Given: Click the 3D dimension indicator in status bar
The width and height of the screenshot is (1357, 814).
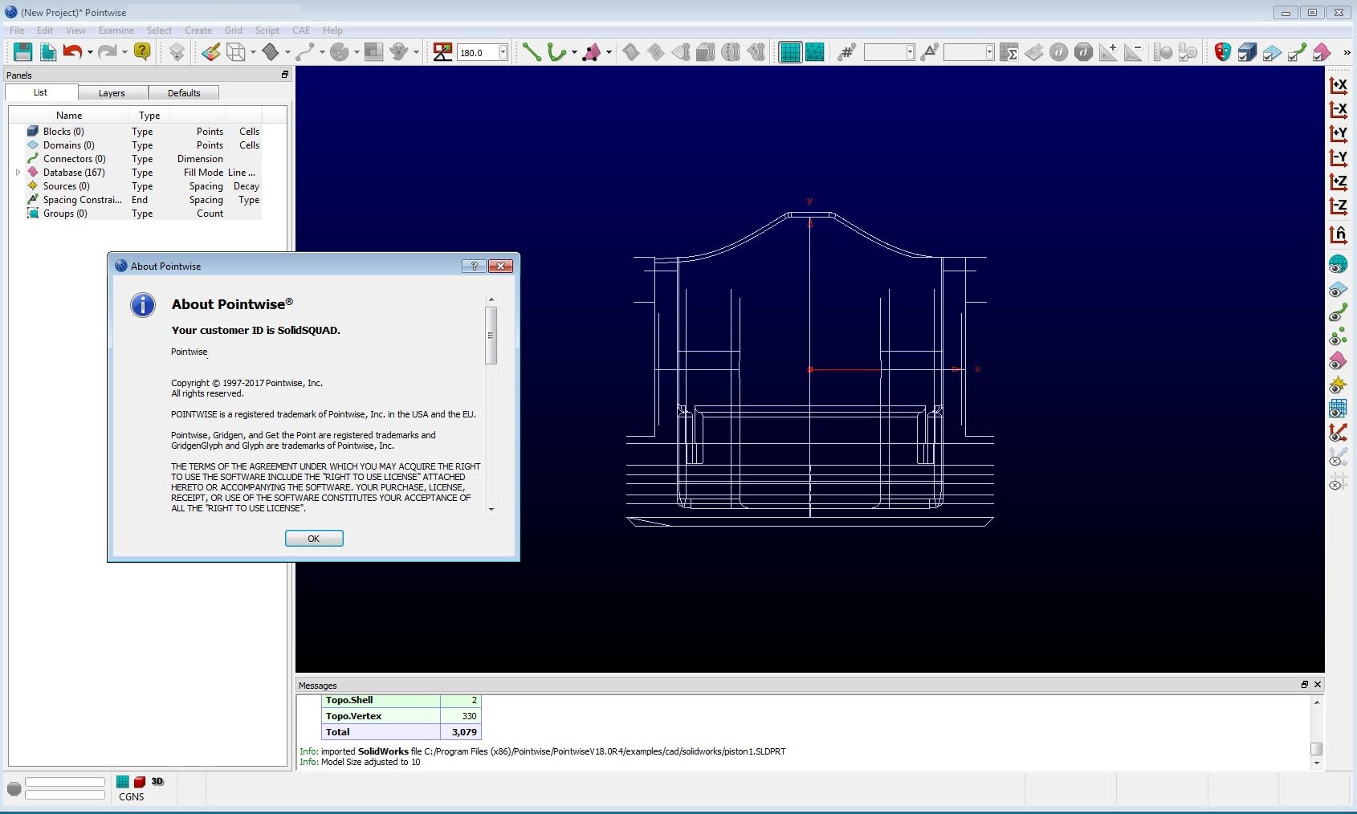Looking at the screenshot, I should [157, 781].
